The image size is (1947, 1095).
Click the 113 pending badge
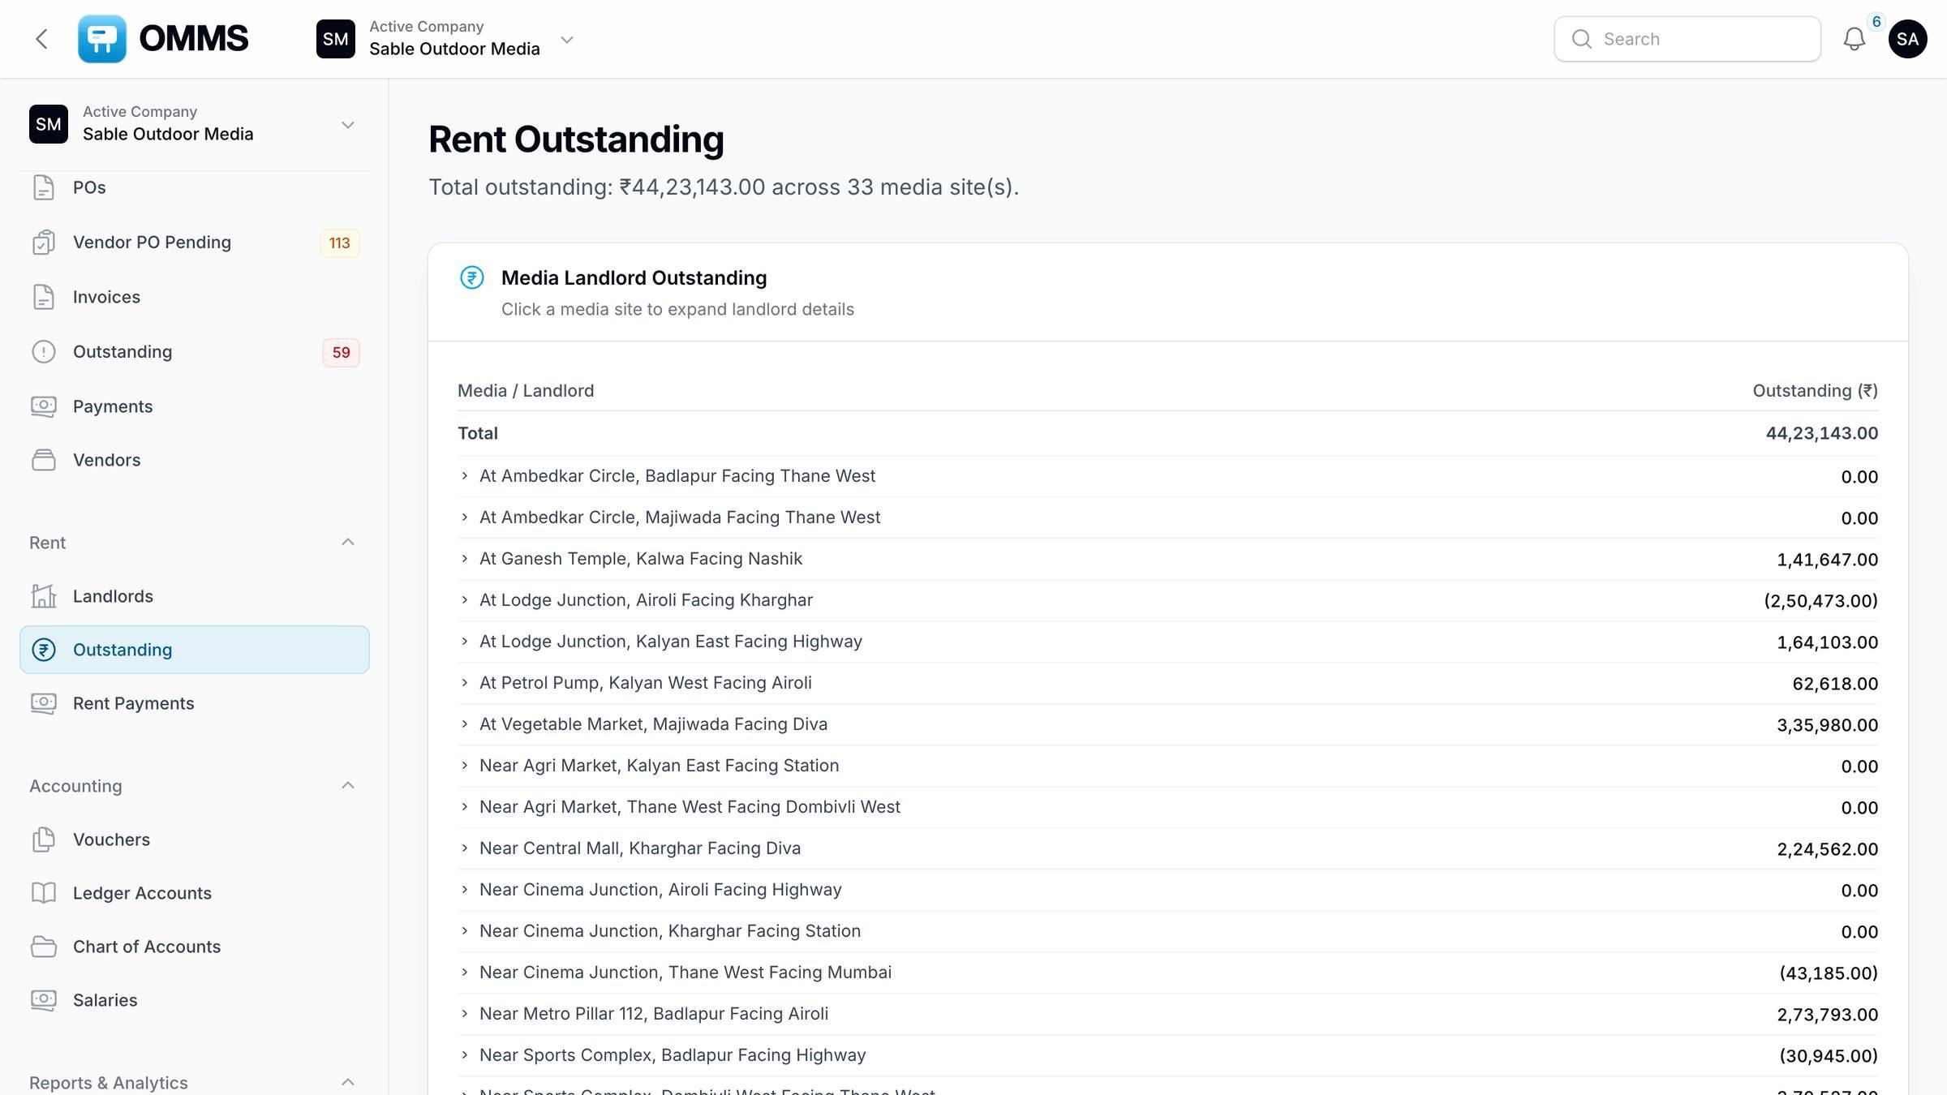coord(340,243)
